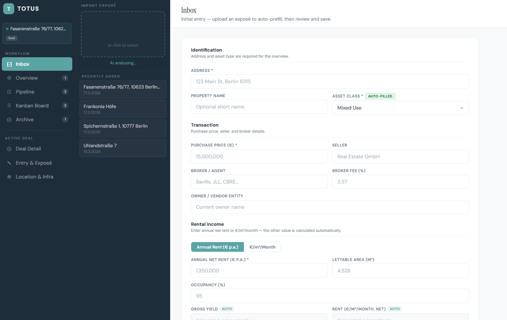
Task: Click the Archive count badge
Action: (65, 120)
